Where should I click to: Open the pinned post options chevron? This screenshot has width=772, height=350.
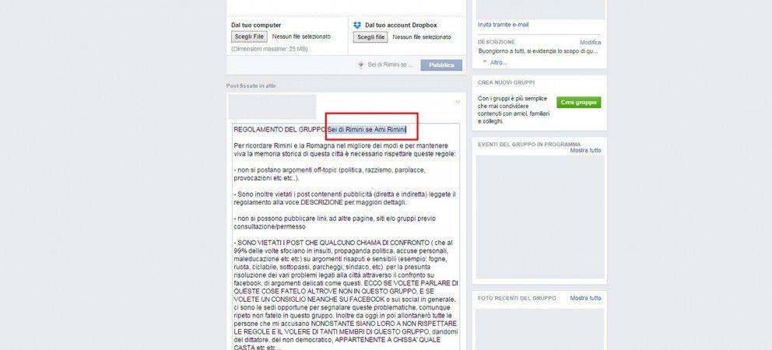click(458, 102)
